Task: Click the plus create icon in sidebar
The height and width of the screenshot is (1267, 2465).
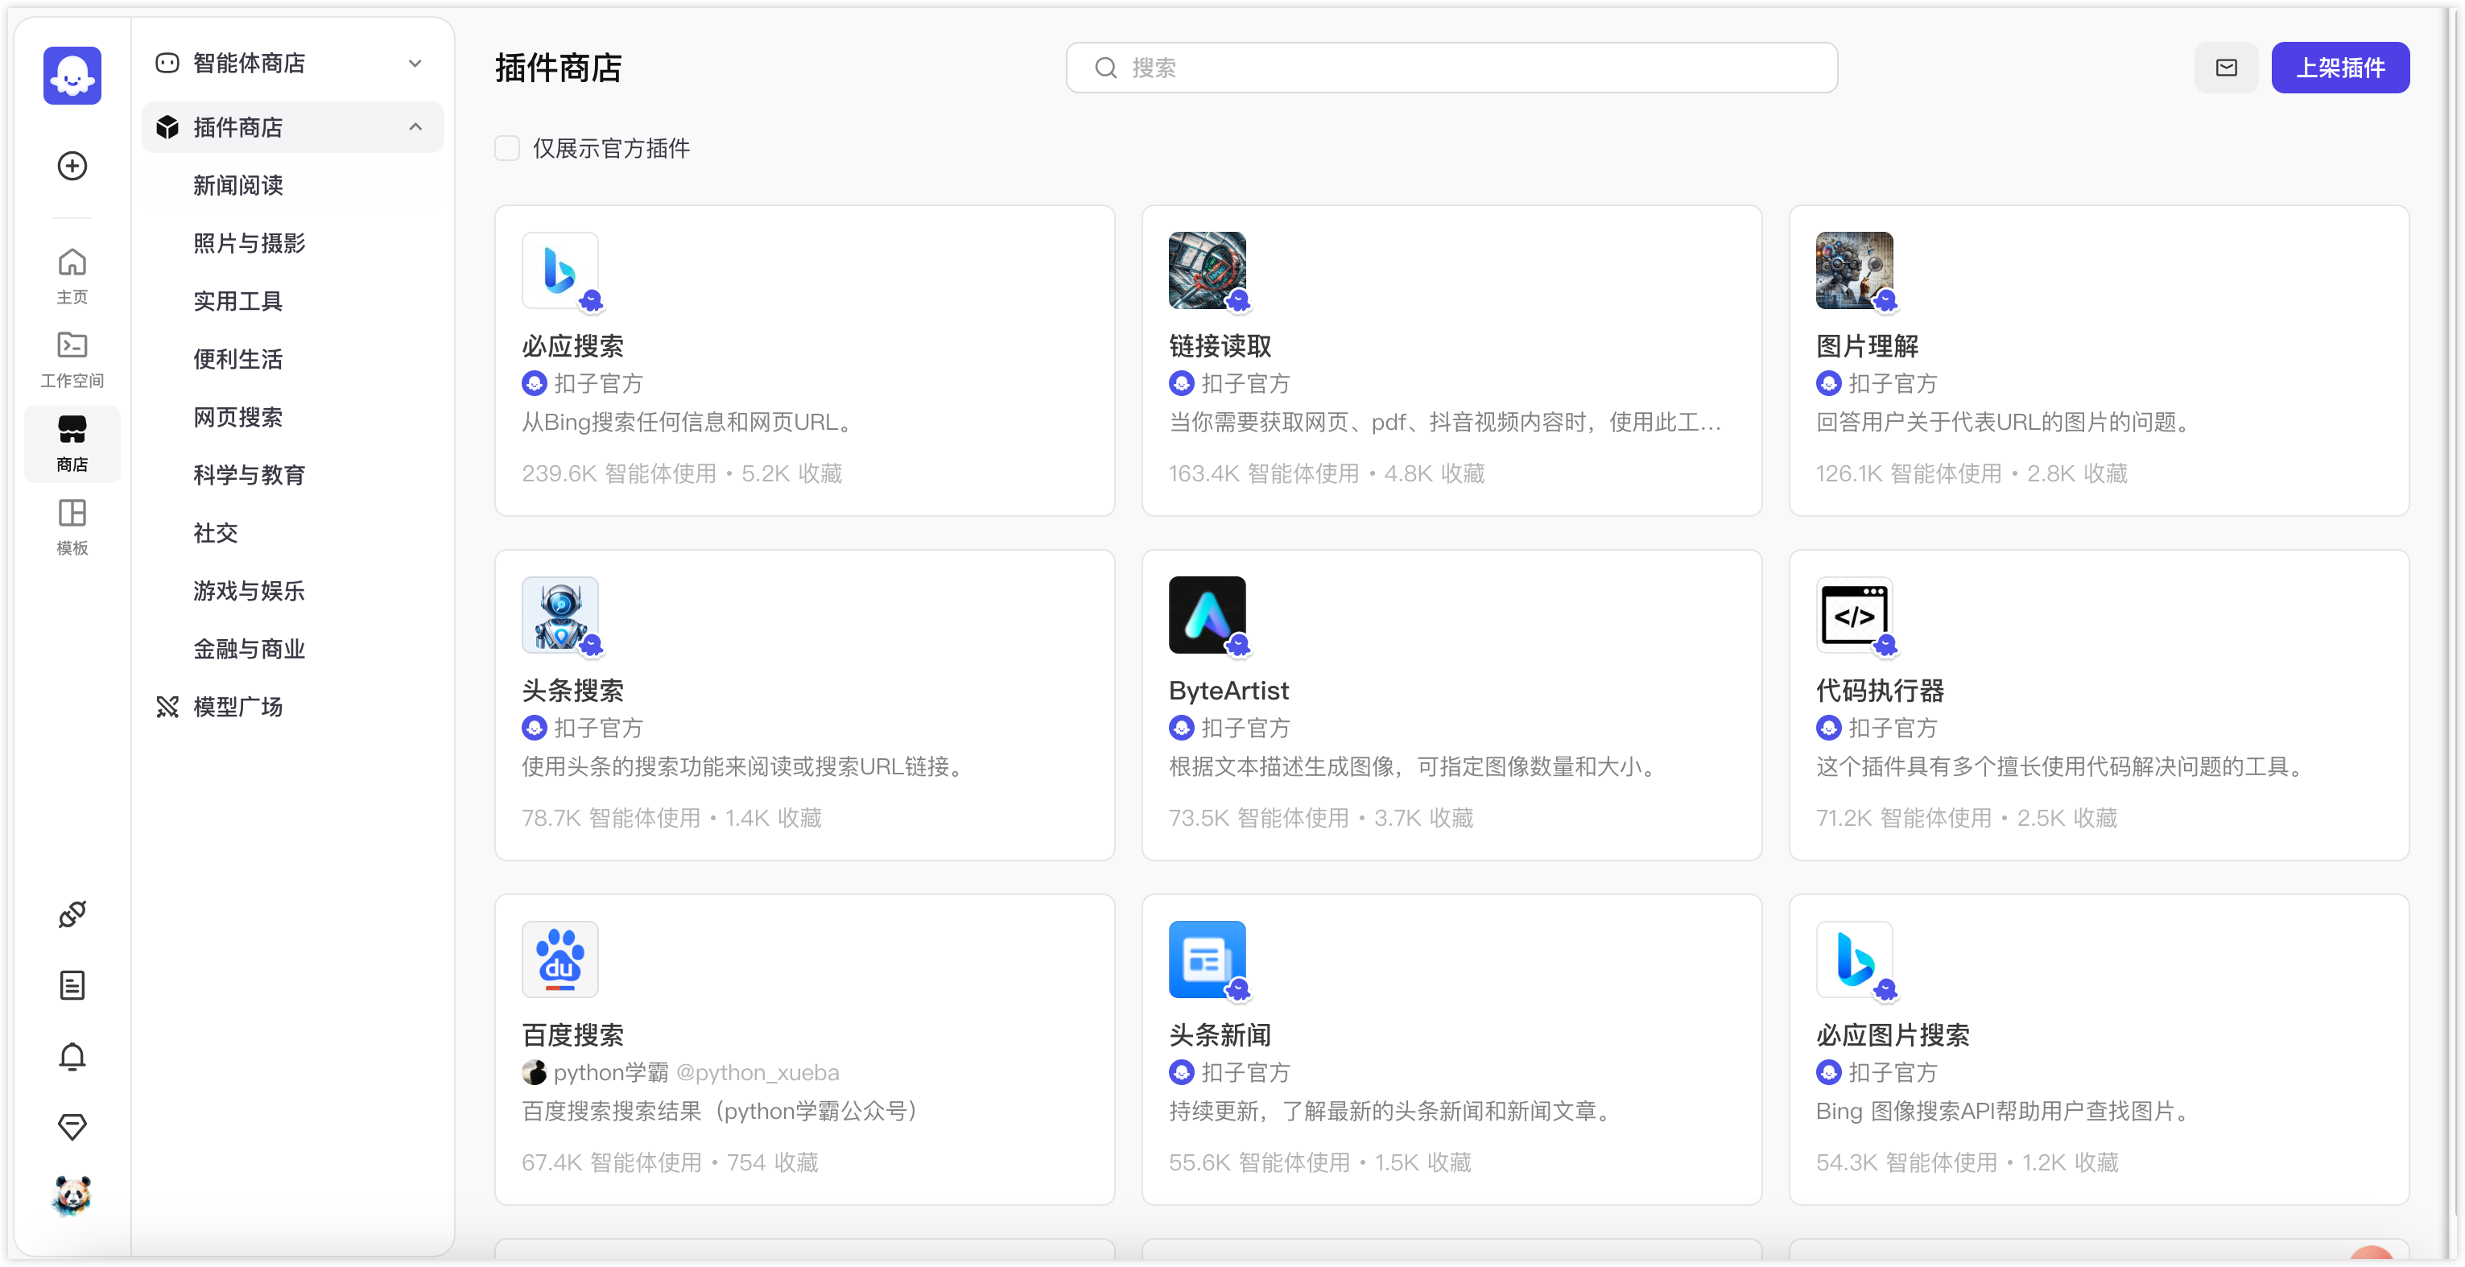Action: (x=72, y=166)
